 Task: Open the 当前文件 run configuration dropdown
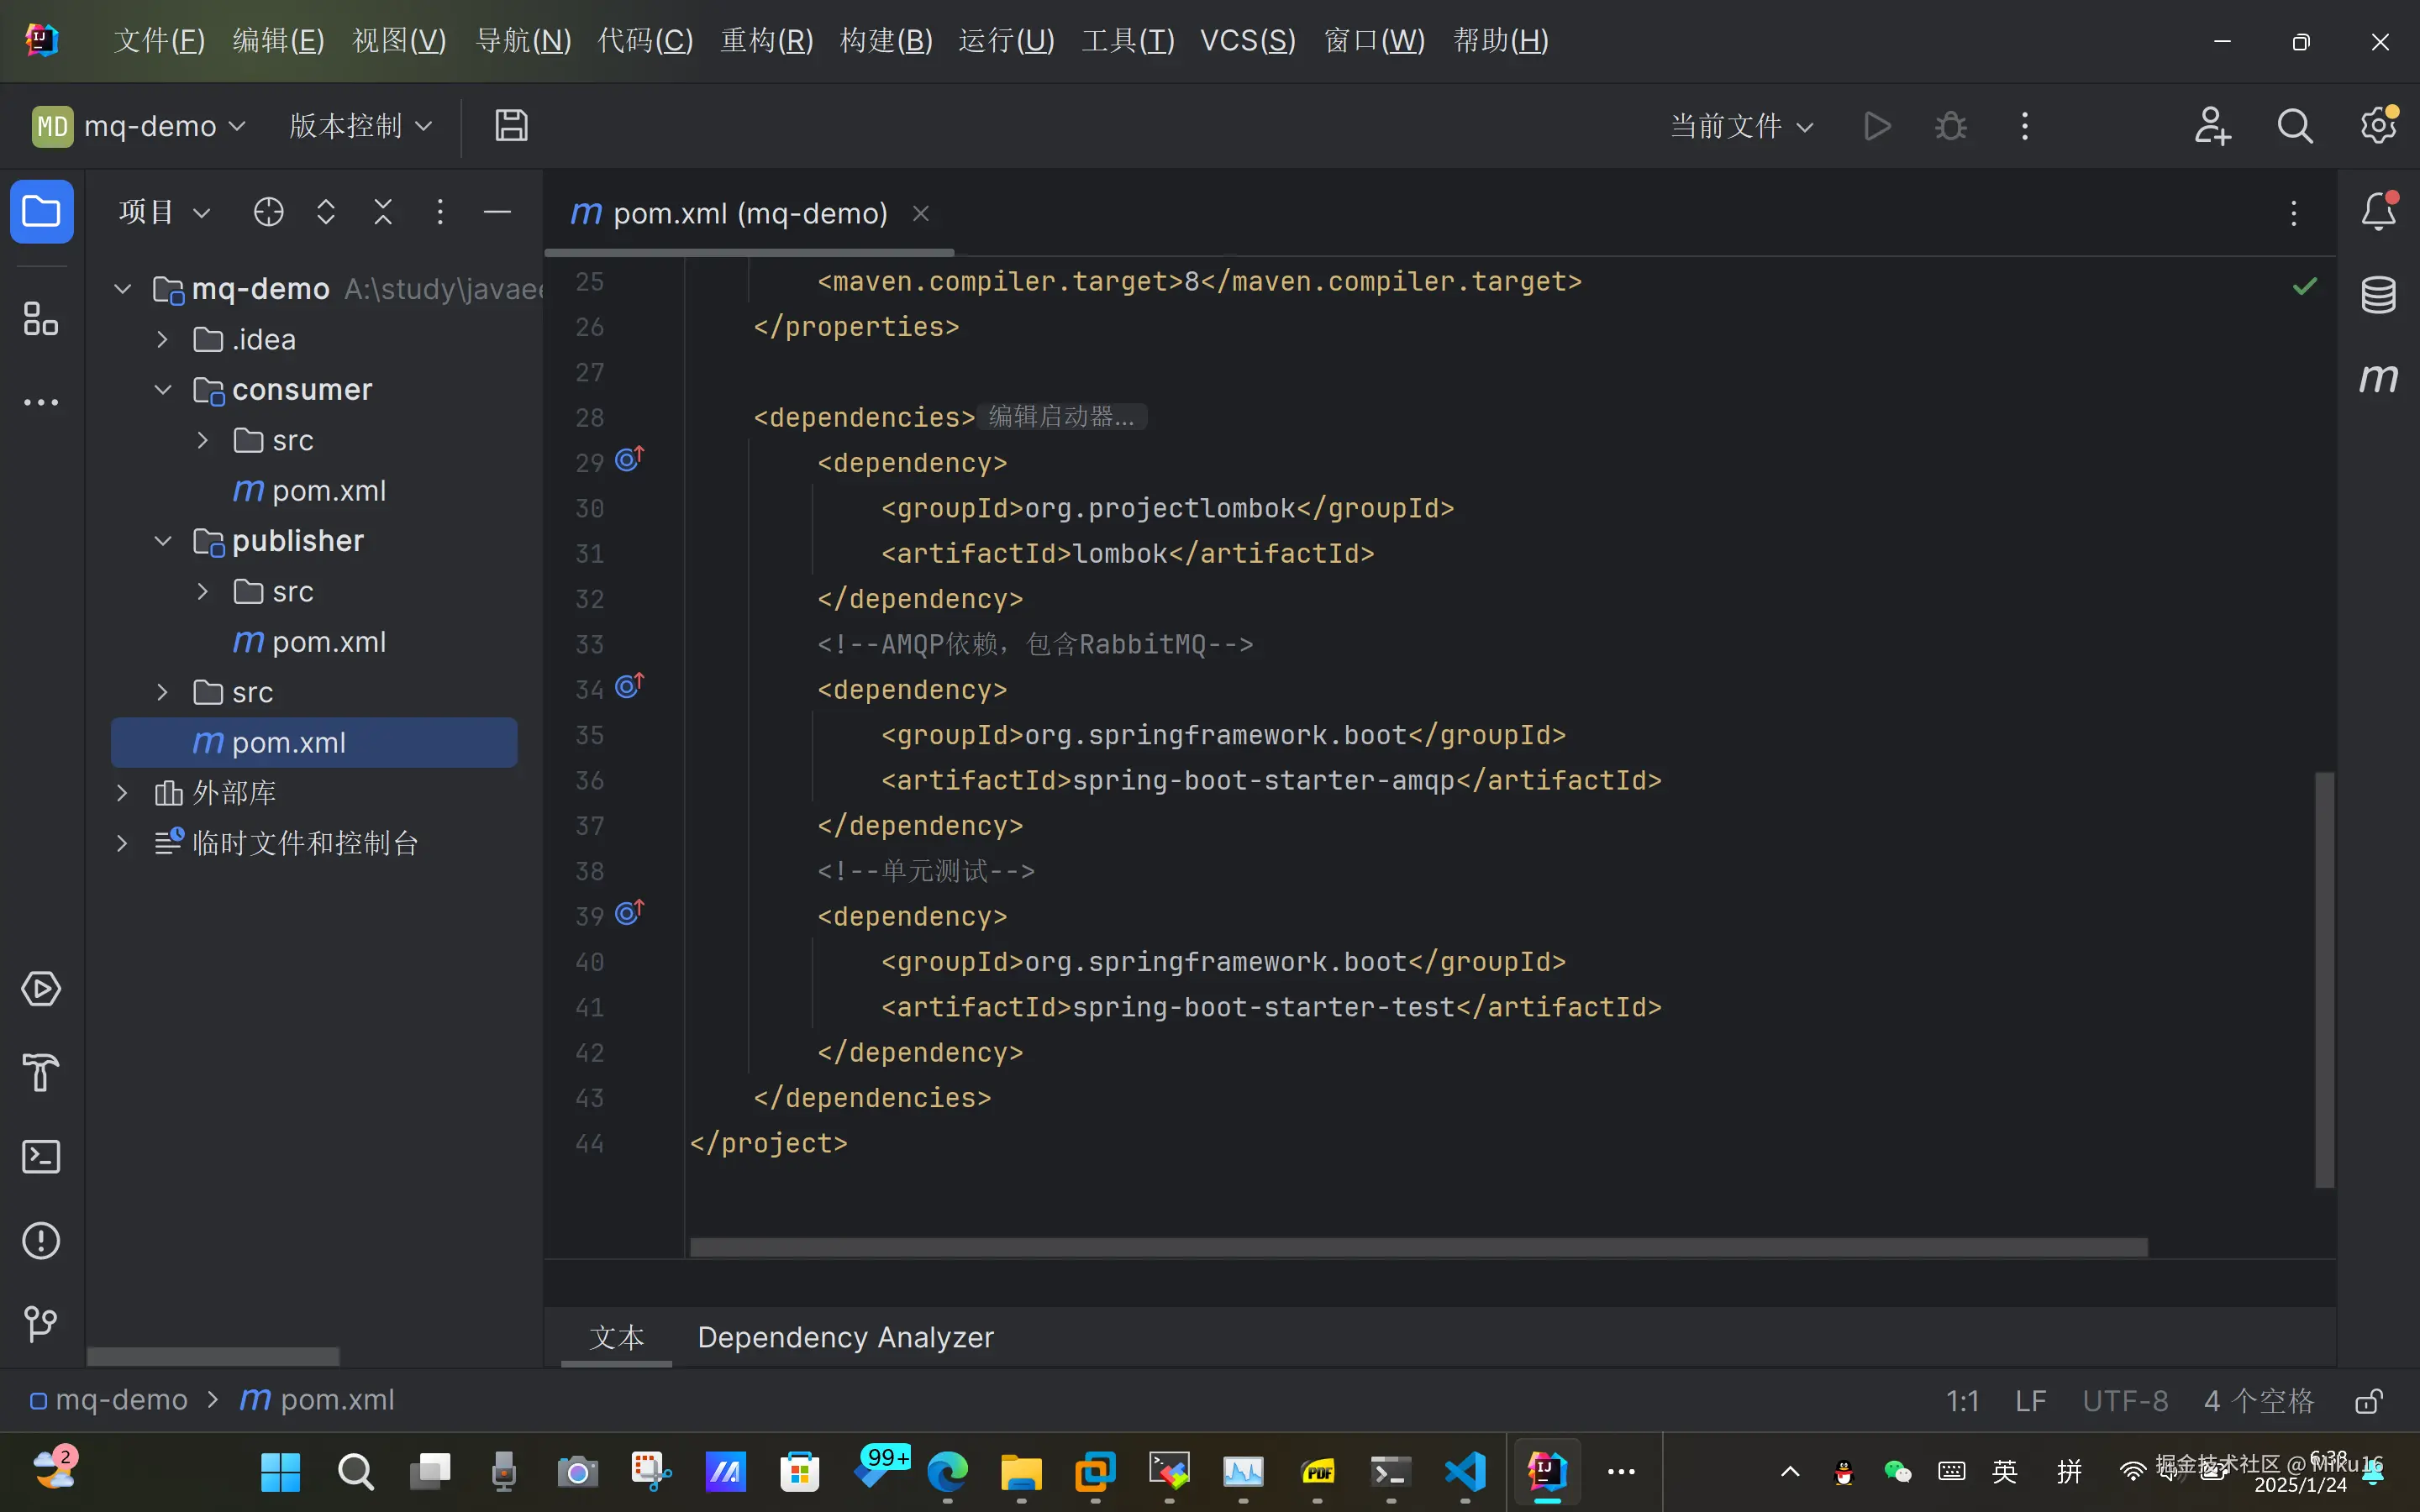point(1741,126)
